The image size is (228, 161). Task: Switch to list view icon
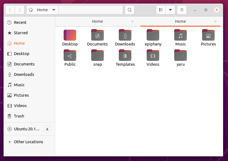[x=161, y=10]
